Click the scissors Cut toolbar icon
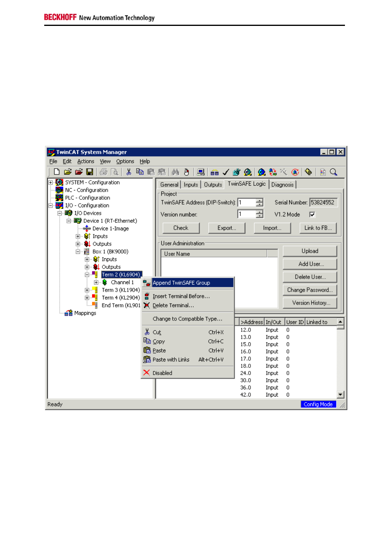 point(129,172)
